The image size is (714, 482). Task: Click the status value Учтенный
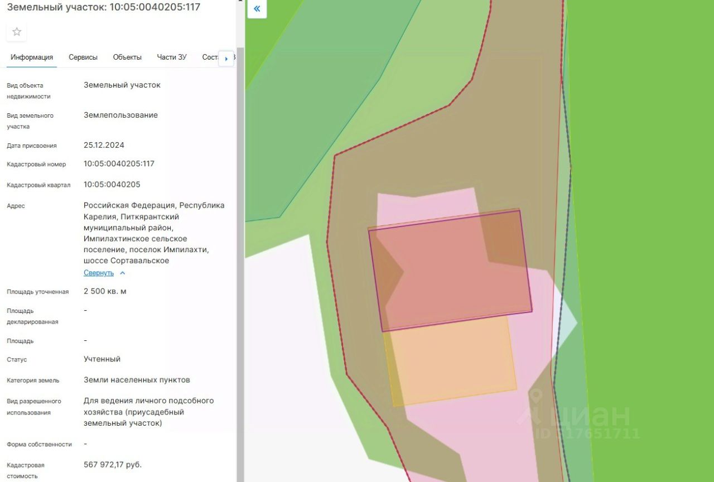(x=102, y=359)
